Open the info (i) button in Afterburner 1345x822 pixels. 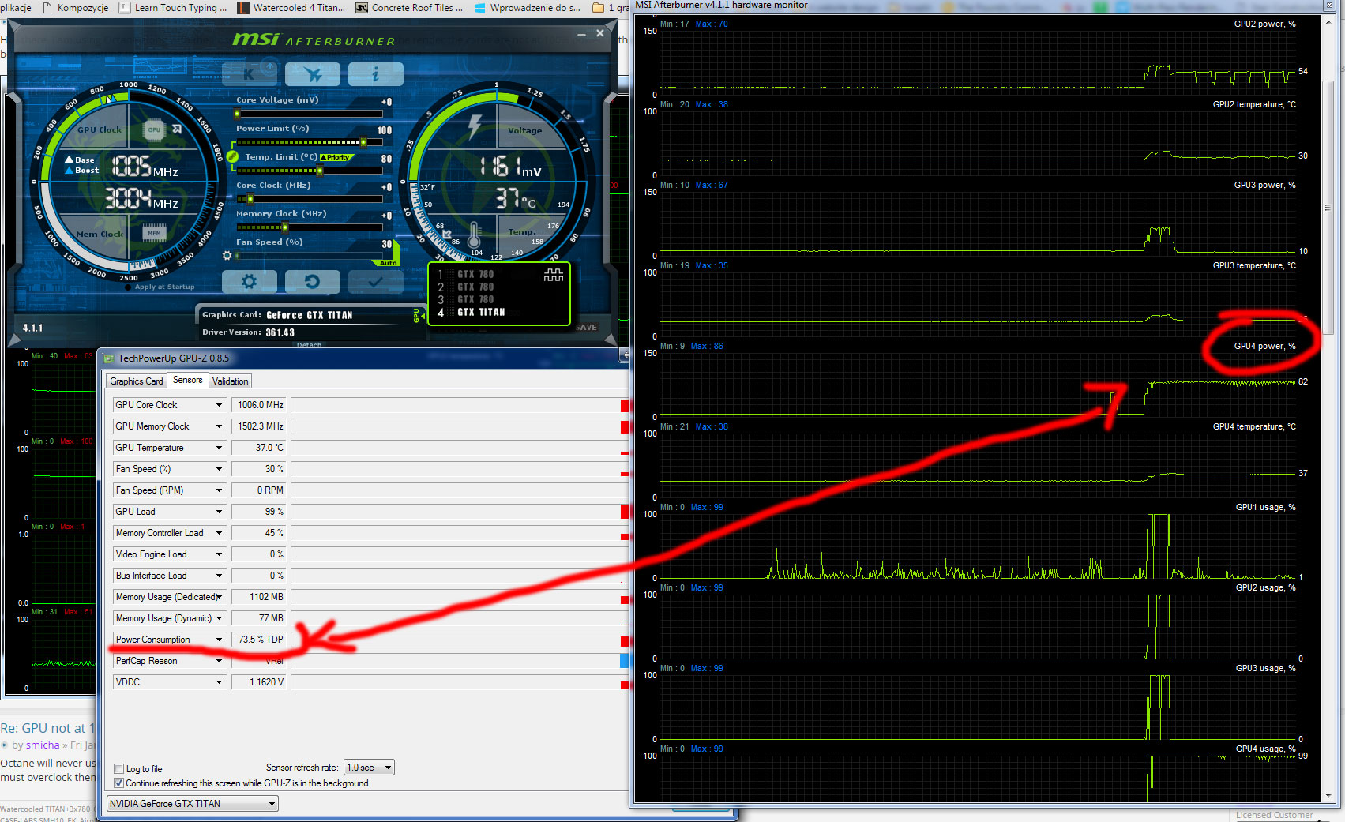376,74
